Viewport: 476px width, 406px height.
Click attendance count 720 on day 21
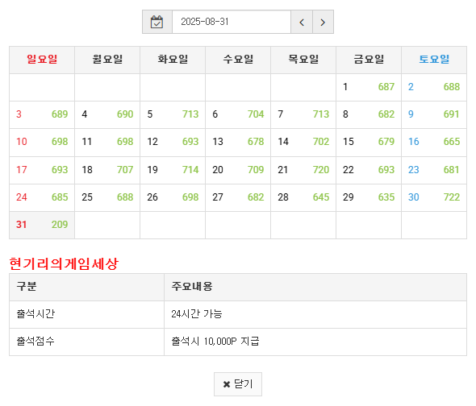[321, 170]
